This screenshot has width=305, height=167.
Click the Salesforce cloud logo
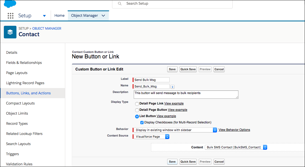tap(10, 4)
